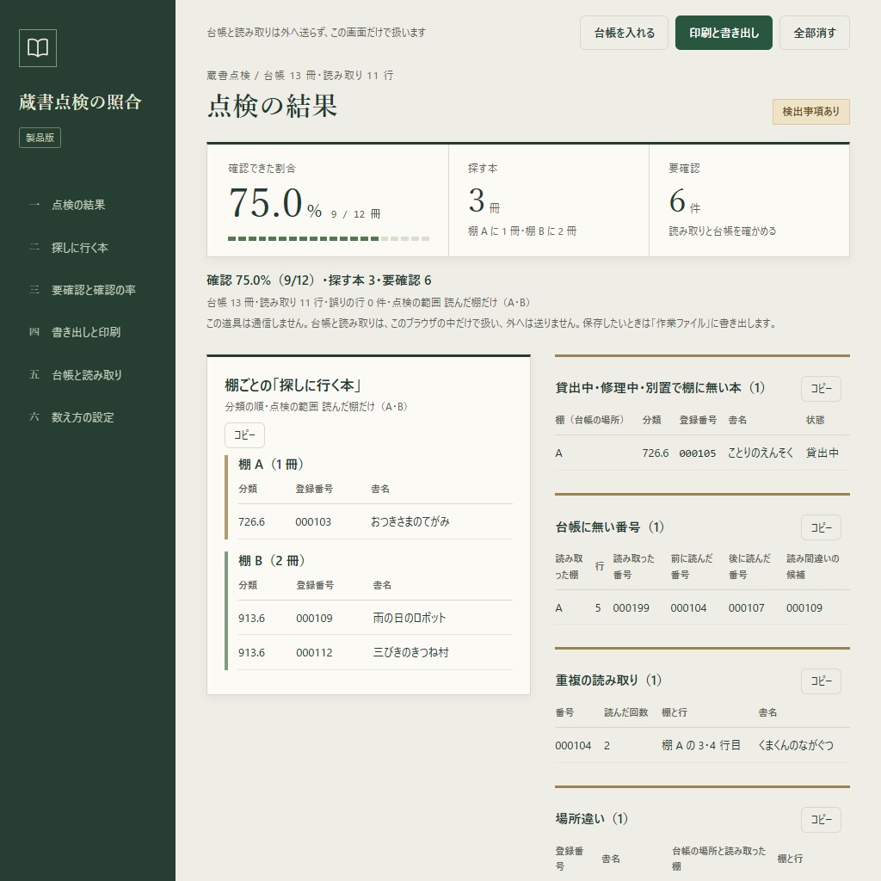Image resolution: width=881 pixels, height=881 pixels.
Task: Click the 棚 B（2 冊） shelf heading
Action: (271, 561)
